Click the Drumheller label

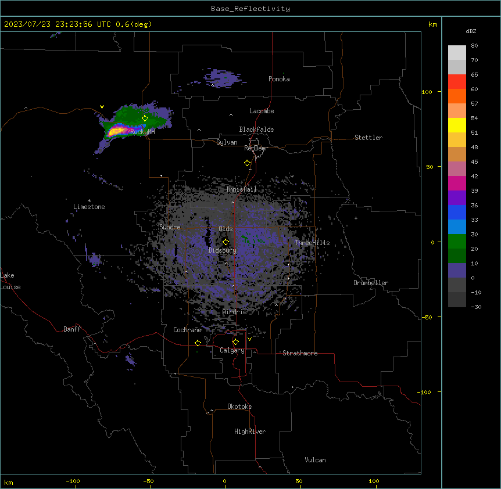[371, 283]
